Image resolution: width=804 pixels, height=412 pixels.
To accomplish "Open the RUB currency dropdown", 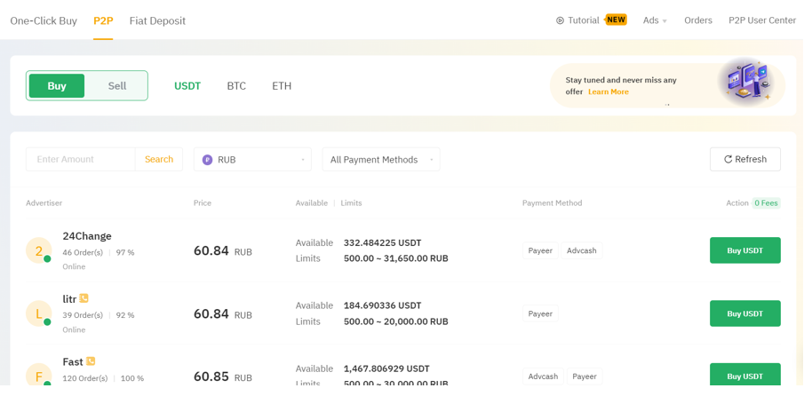I will (252, 160).
